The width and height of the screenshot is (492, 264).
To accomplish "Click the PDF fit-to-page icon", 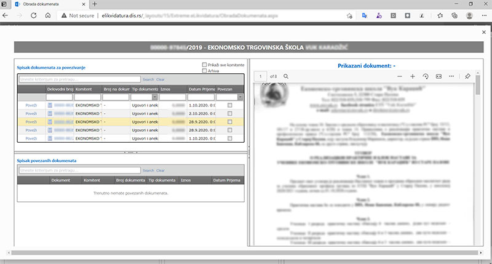I will 439,76.
